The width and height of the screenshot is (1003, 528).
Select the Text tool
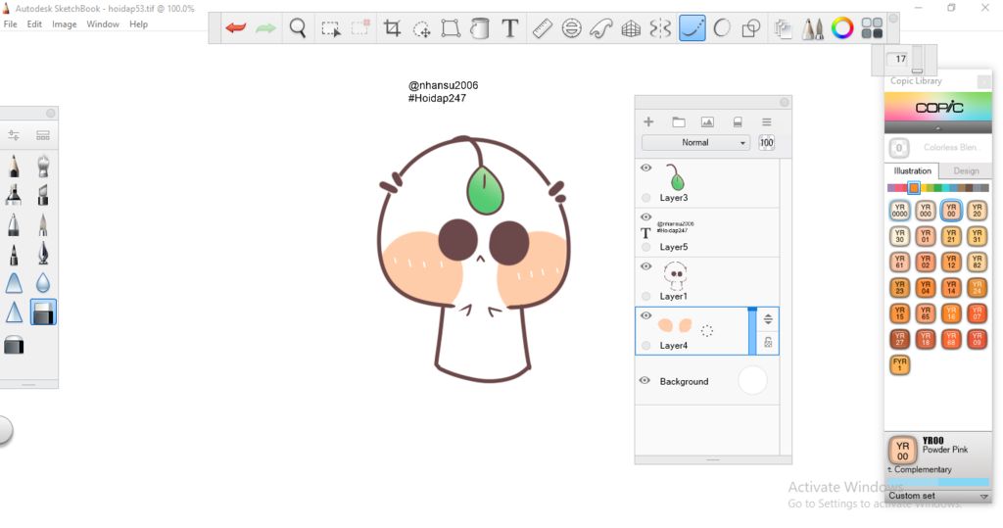click(x=509, y=28)
